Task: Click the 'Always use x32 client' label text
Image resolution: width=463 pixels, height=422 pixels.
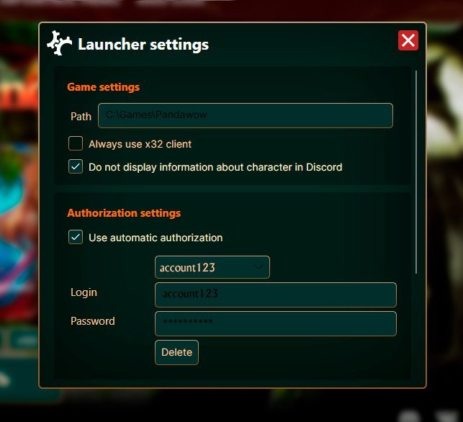Action: click(140, 144)
